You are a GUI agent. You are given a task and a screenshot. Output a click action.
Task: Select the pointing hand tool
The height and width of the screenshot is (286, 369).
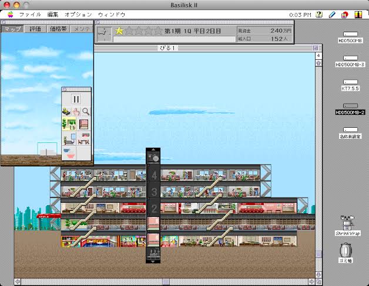click(76, 112)
